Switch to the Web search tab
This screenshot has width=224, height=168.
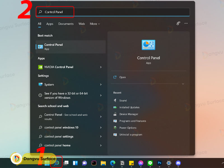pyautogui.click(x=81, y=24)
